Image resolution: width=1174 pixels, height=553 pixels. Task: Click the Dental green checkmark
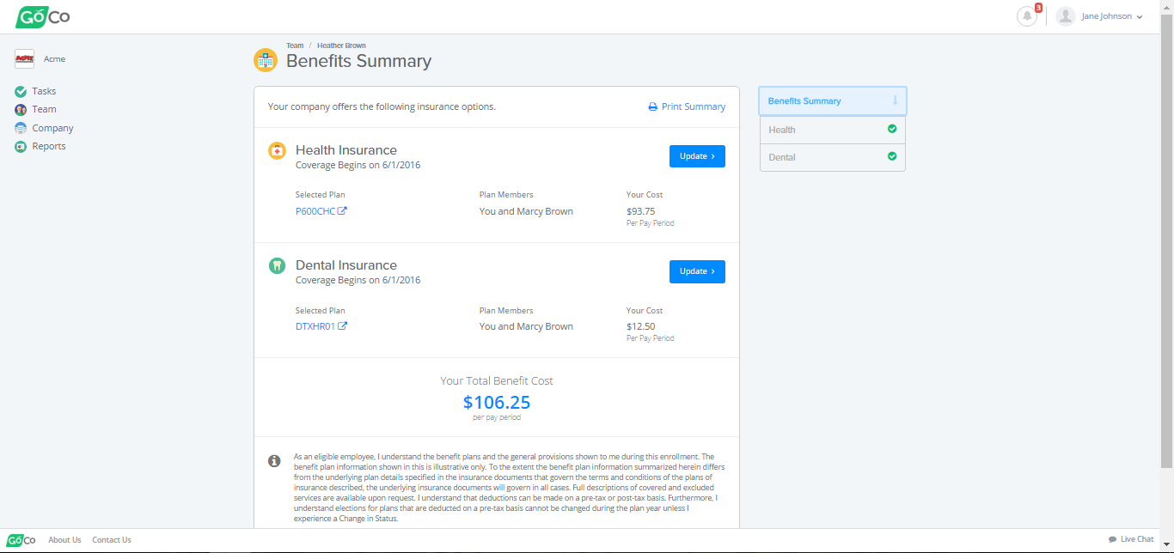[892, 156]
